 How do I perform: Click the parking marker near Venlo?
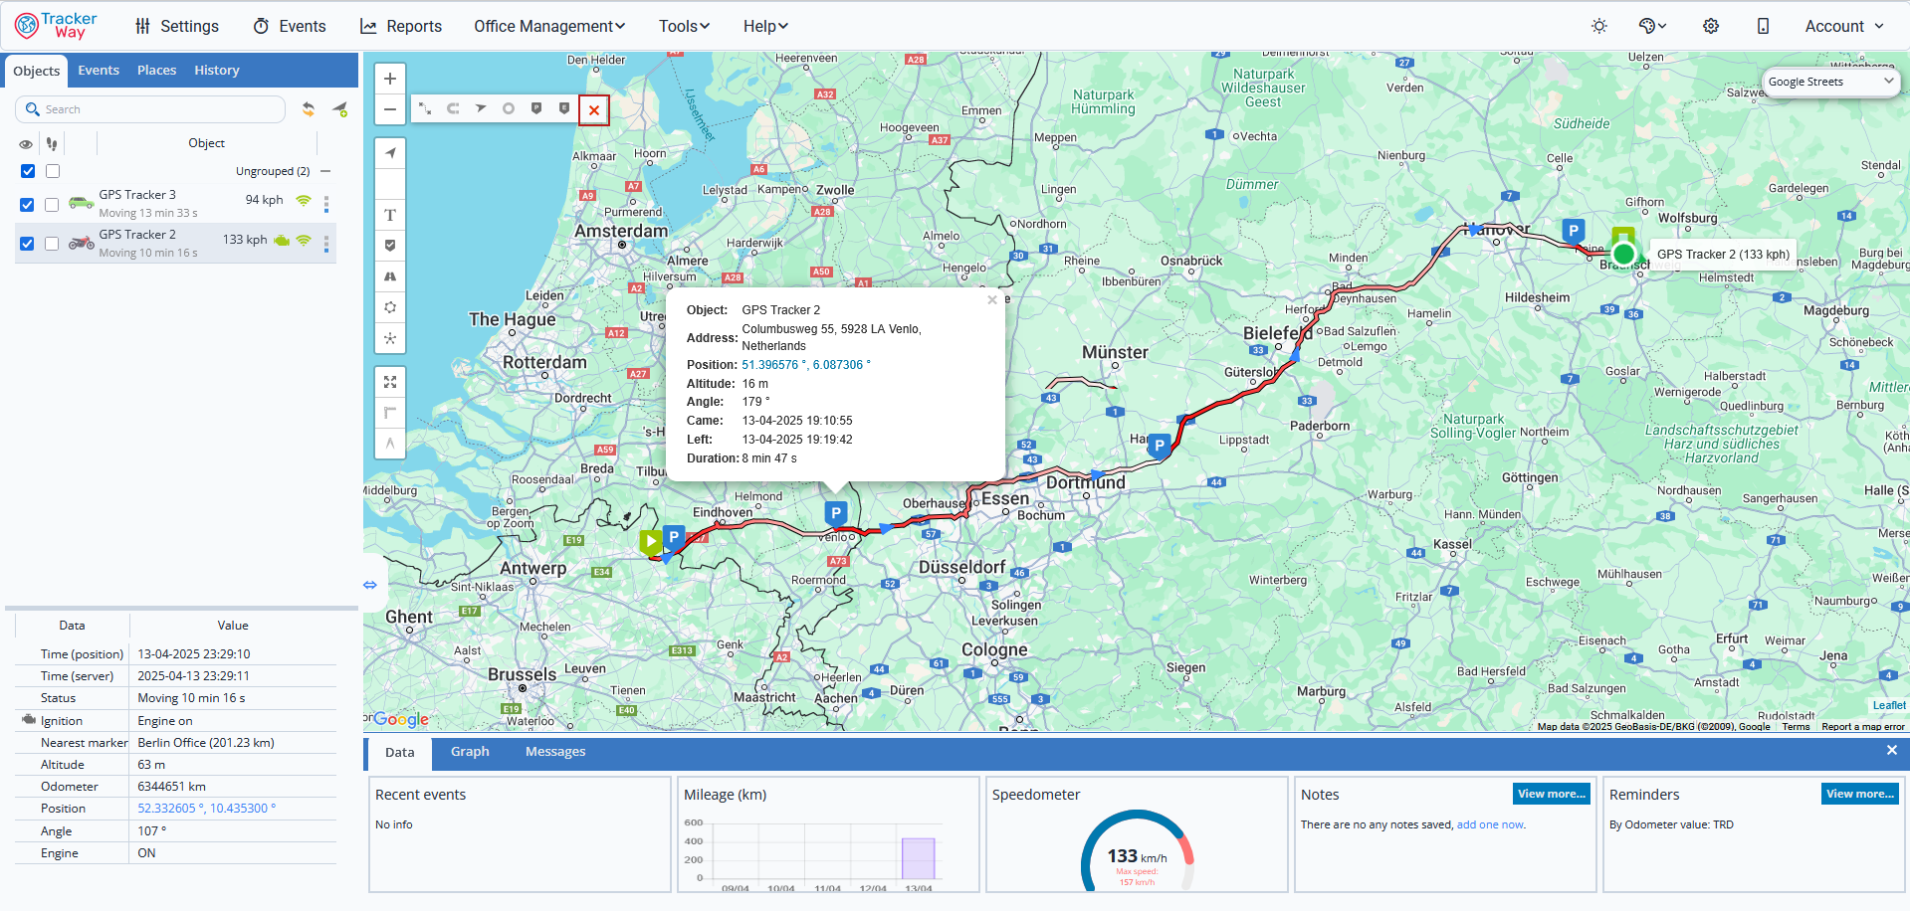point(836,513)
